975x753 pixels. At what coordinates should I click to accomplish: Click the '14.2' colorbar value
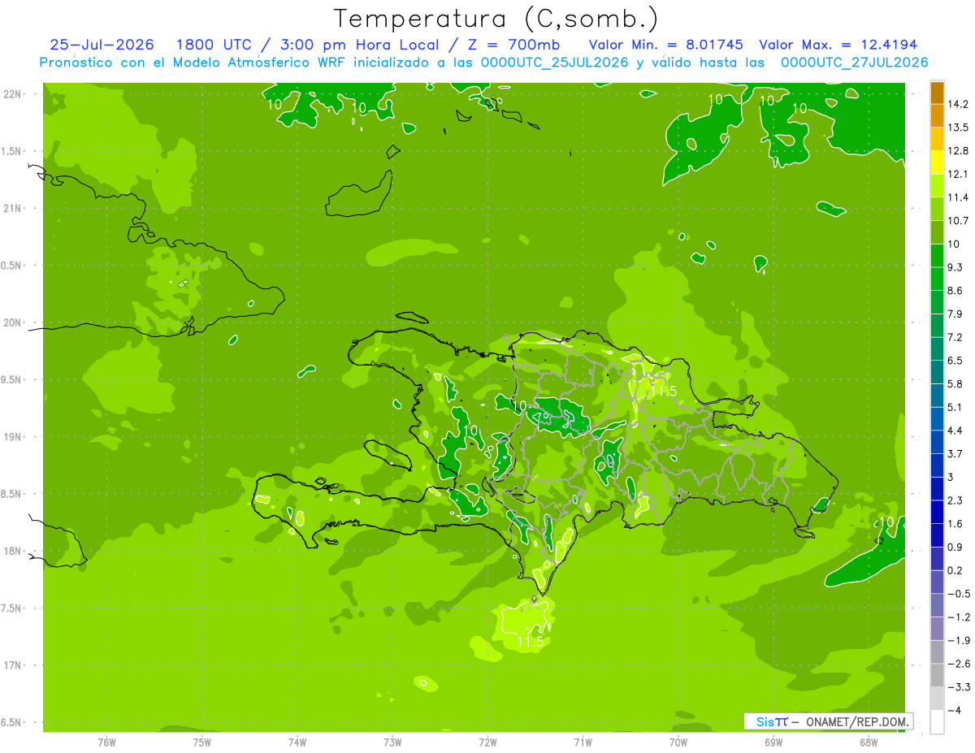tap(959, 104)
